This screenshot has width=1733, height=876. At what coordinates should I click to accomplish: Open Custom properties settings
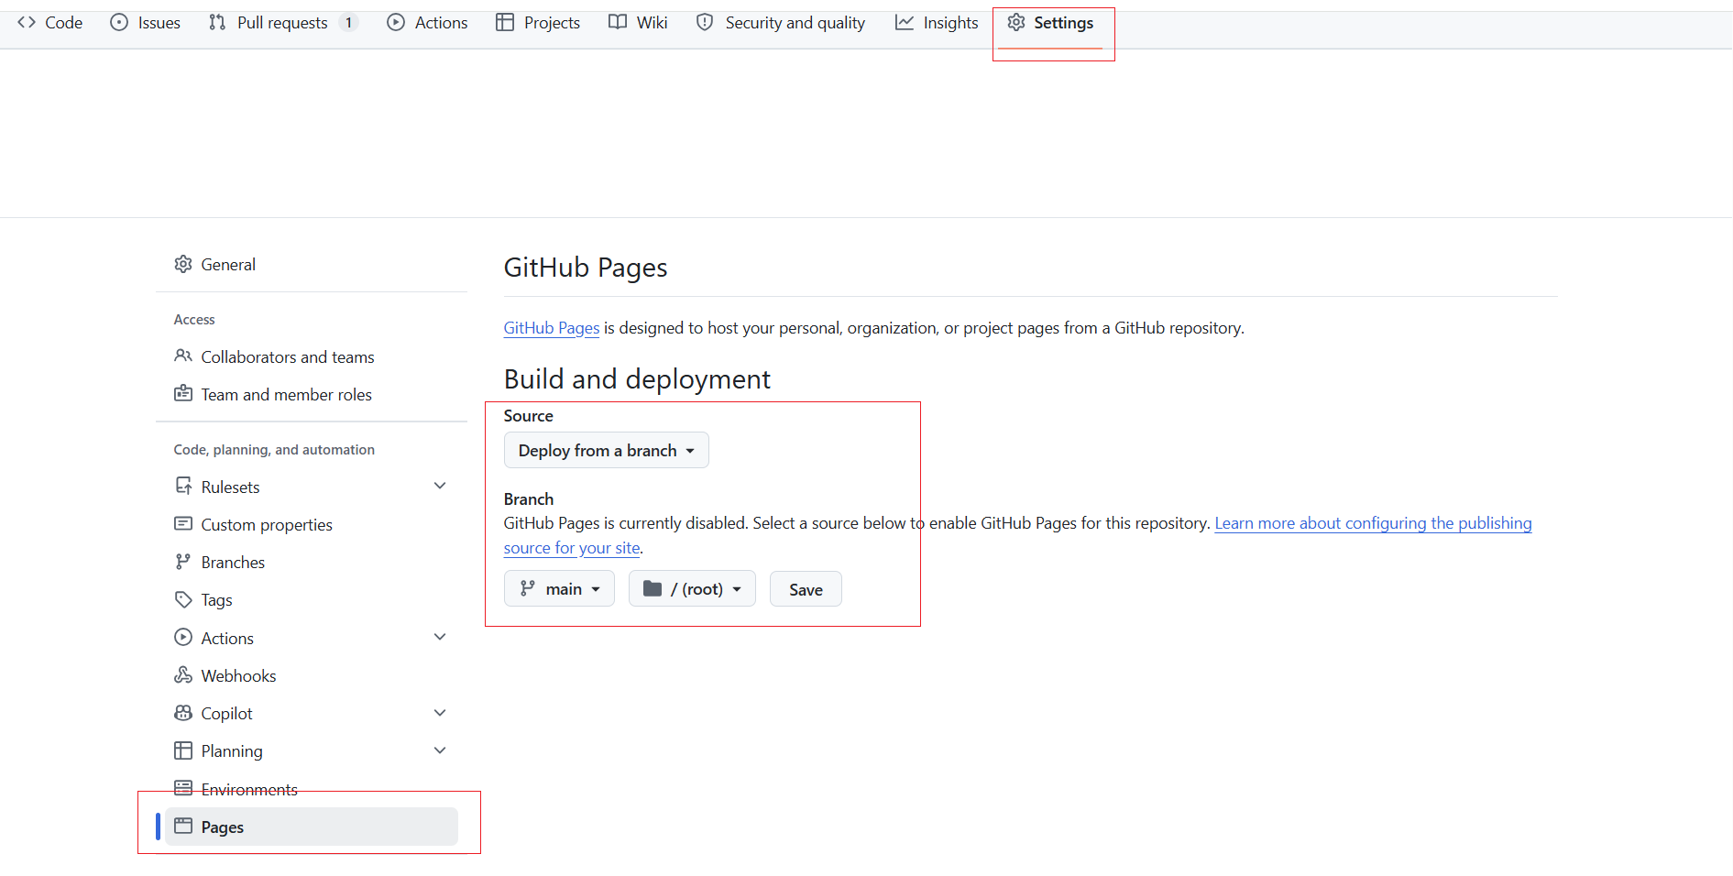pyautogui.click(x=312, y=525)
